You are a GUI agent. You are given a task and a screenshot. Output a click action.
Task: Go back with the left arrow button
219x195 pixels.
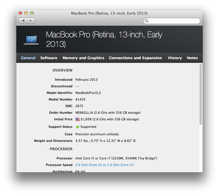23,21
